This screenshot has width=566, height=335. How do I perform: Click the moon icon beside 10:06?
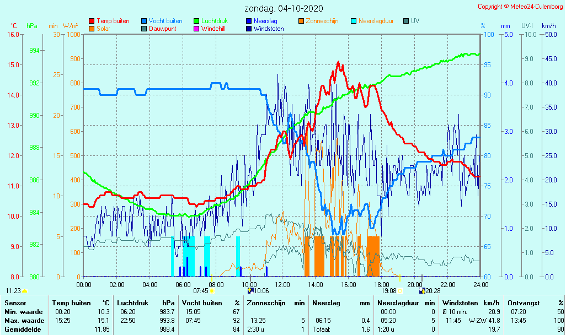tap(250, 290)
